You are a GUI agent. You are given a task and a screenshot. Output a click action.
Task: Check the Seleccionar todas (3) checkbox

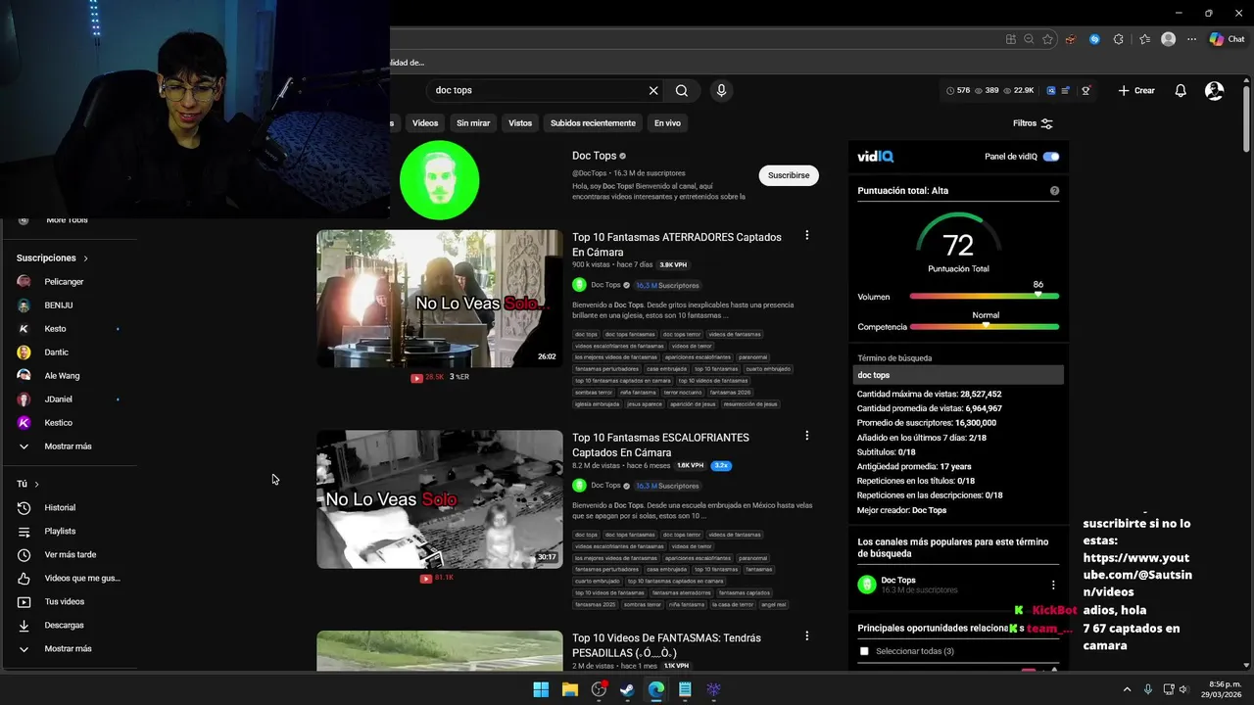tap(864, 651)
